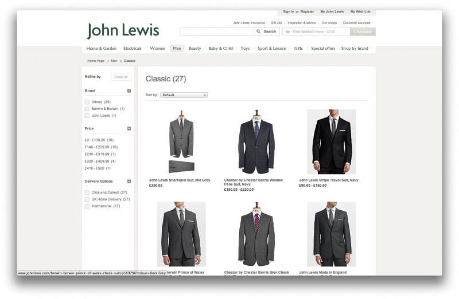459x299 pixels.
Task: Click the basket icon
Action: coord(288,32)
